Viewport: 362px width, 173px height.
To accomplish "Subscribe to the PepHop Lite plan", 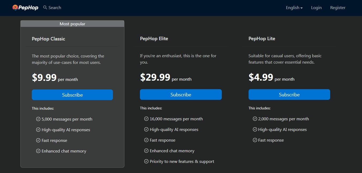I will coord(289,94).
